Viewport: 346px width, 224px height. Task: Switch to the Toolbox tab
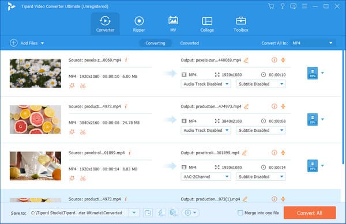coord(241,24)
